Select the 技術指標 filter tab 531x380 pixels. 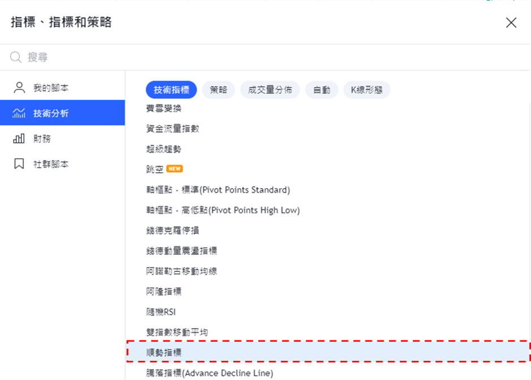[x=171, y=90]
